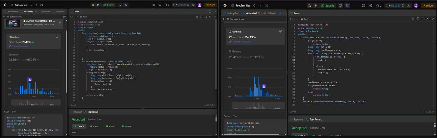437x138 pixels.
Task: Switch to Description tab in right window
Action: pos(231,13)
